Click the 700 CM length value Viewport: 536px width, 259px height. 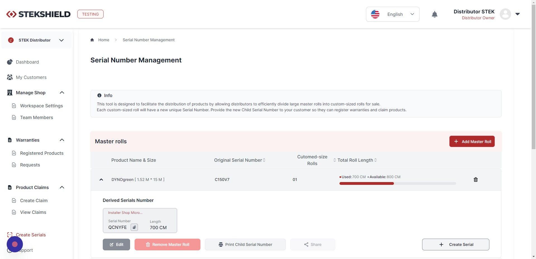158,227
